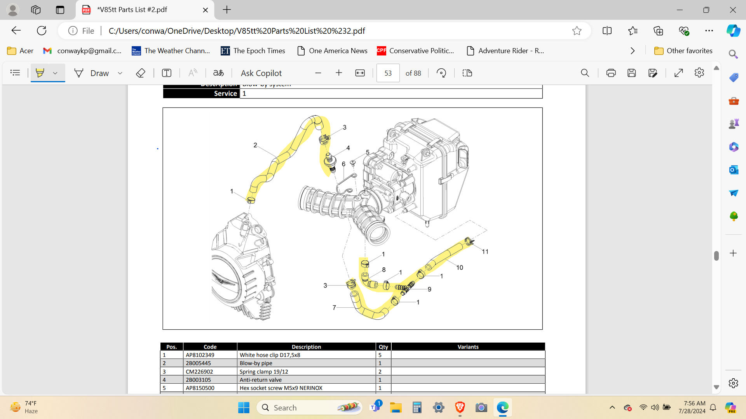
Task: Toggle Fit to width view
Action: coord(360,73)
